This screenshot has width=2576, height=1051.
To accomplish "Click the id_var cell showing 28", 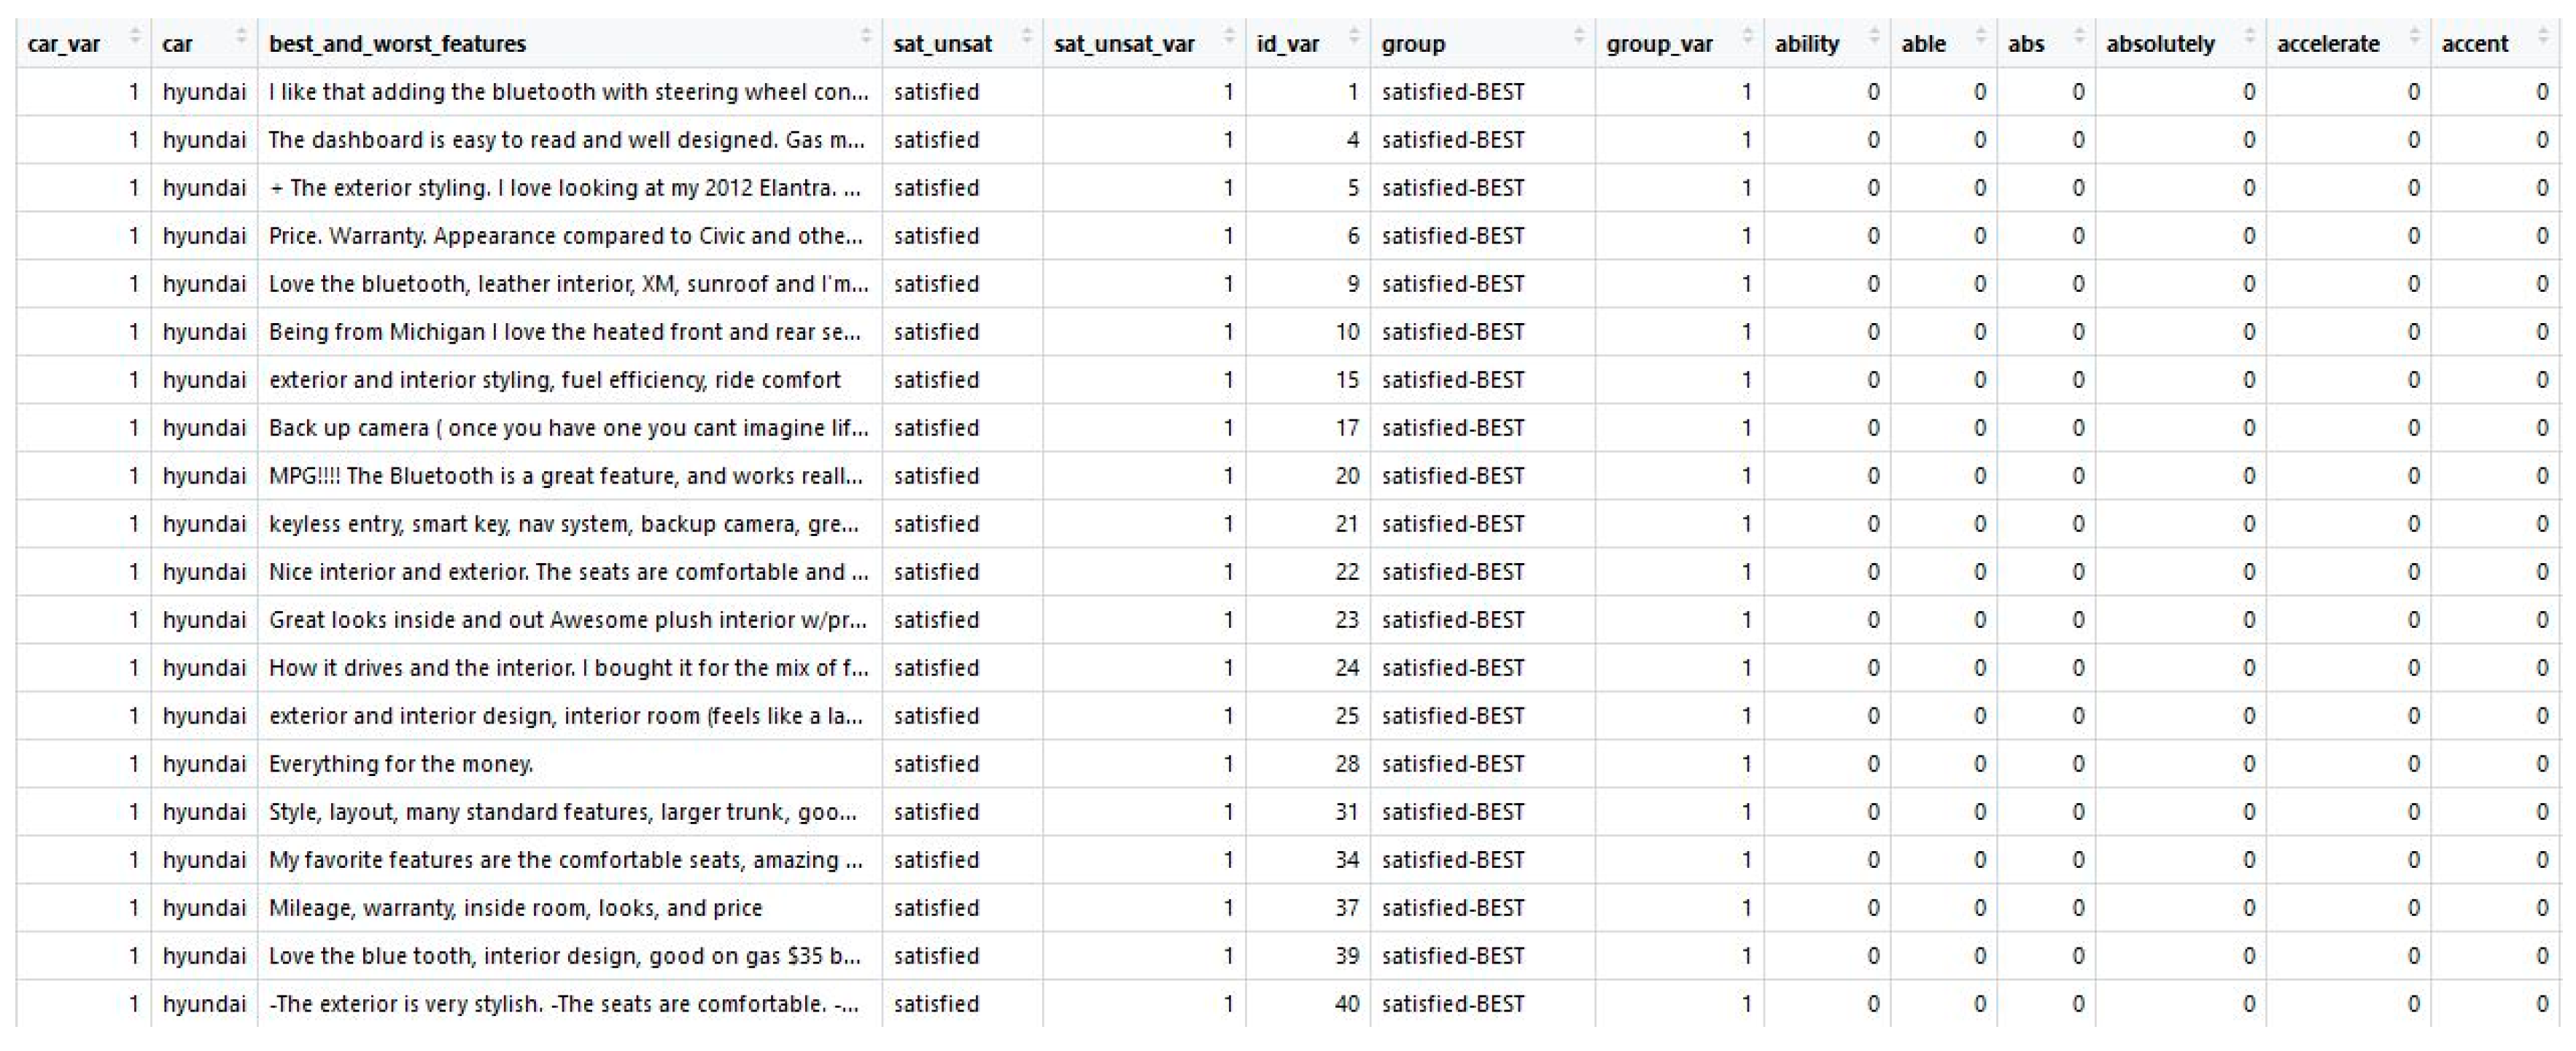I will point(1347,764).
